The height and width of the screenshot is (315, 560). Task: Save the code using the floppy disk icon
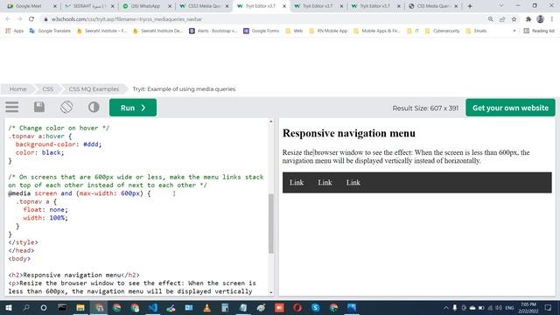click(x=39, y=107)
